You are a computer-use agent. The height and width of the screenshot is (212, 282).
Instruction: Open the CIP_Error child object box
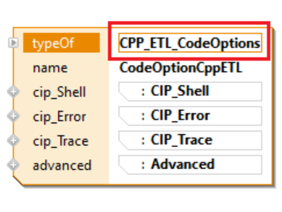[190, 116]
